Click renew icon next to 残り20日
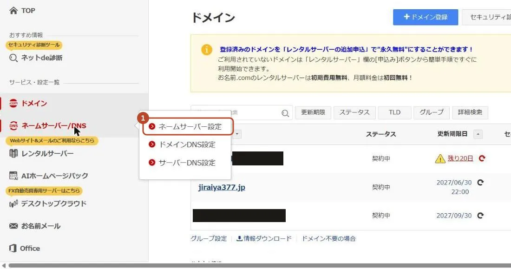Image resolution: width=511 pixels, height=269 pixels. coord(482,158)
